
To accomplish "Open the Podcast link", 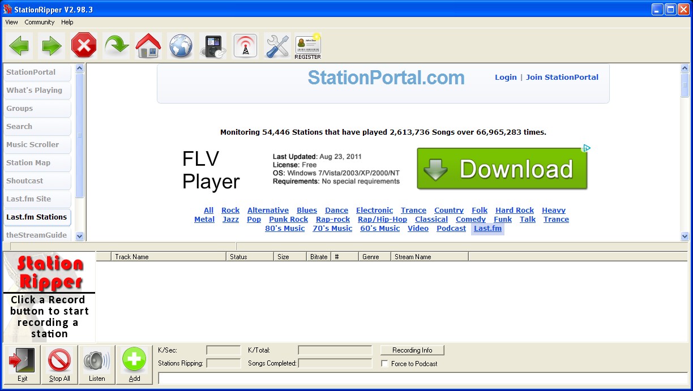I will tap(451, 229).
